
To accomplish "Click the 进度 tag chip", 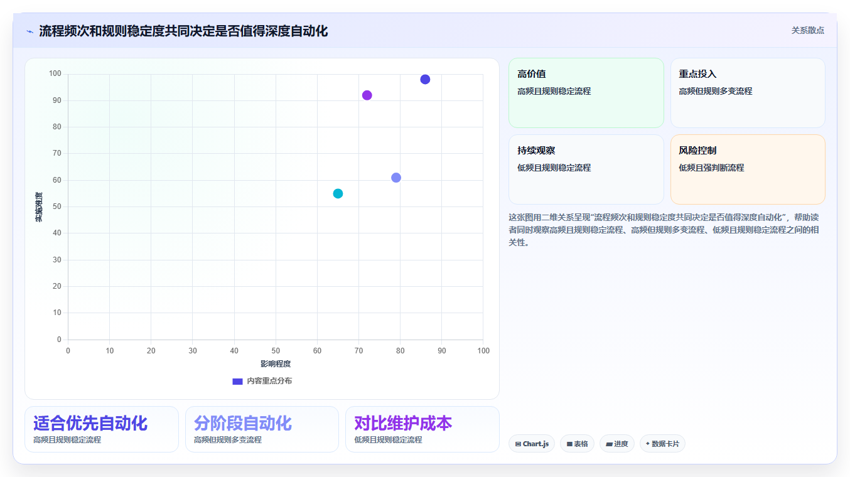I will 617,444.
